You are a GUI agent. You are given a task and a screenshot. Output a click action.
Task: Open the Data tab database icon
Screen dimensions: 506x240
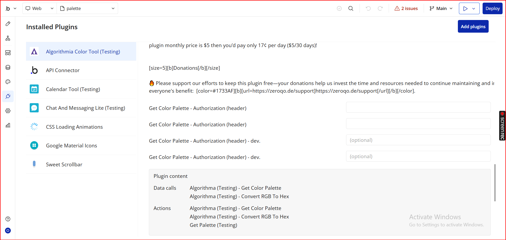click(x=8, y=67)
